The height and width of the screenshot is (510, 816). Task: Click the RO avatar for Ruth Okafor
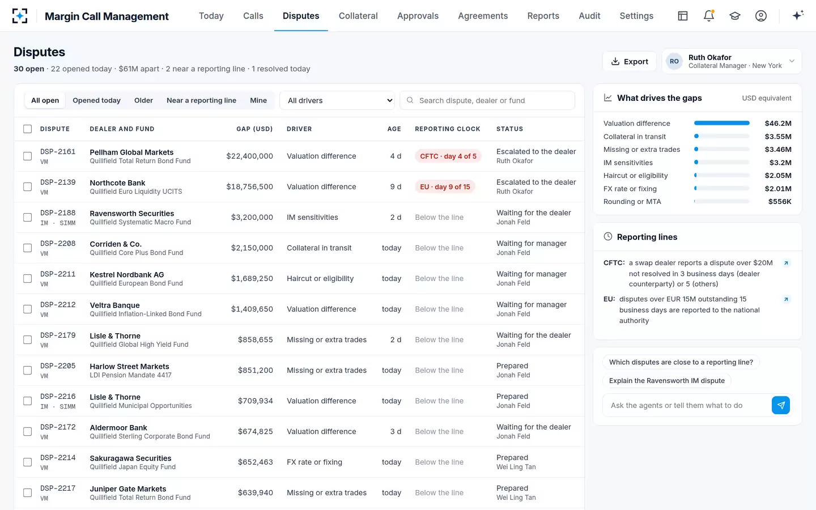tap(674, 61)
